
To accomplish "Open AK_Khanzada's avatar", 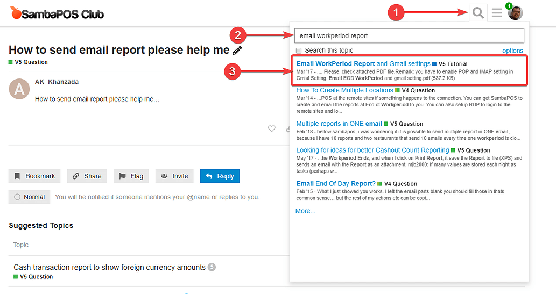I will (x=19, y=89).
